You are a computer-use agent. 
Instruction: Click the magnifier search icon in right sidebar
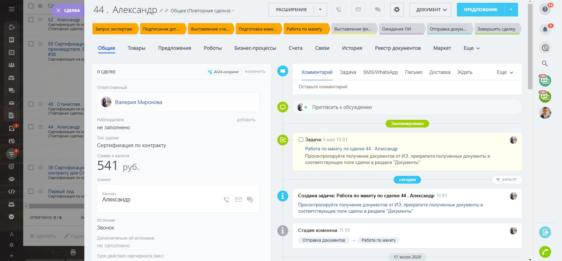(x=545, y=63)
